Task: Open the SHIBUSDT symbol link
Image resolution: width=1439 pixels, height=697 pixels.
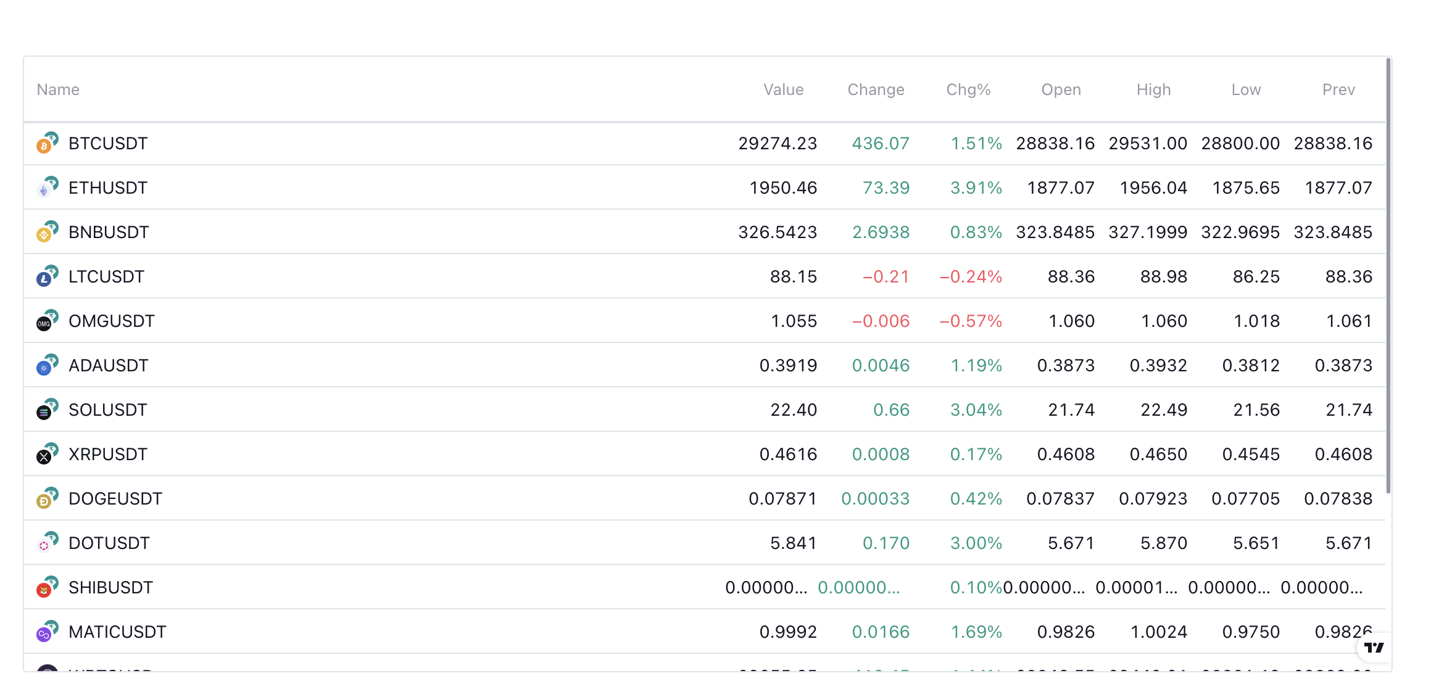Action: click(x=111, y=587)
